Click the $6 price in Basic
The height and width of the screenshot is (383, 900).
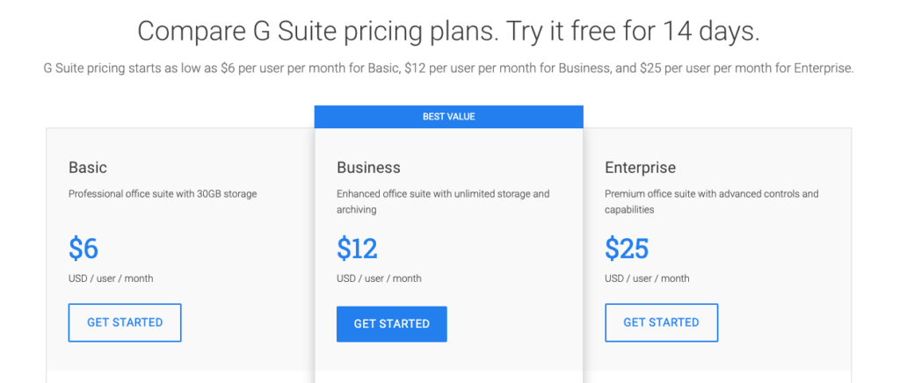coord(83,249)
